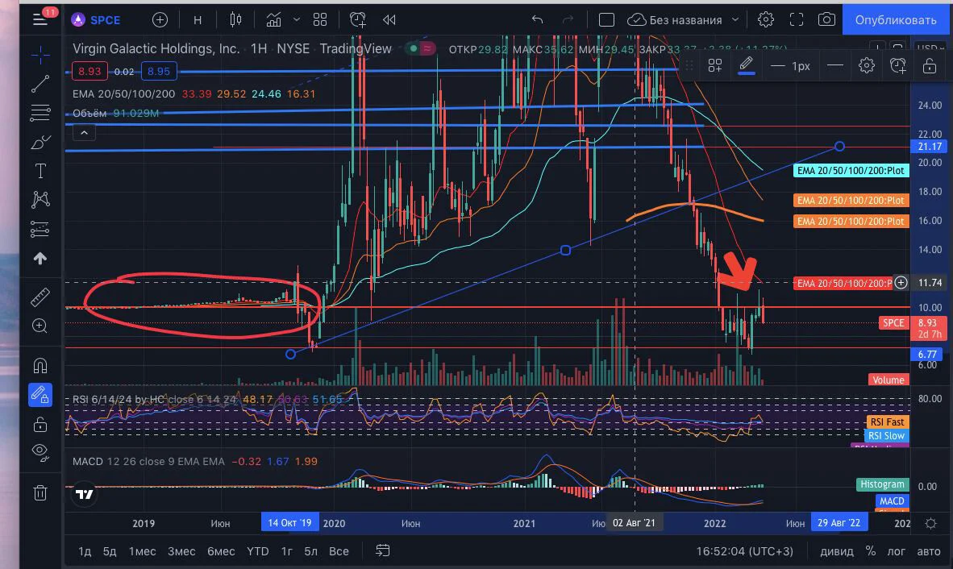953x569 pixels.
Task: Activate the zoom in tool
Action: click(40, 326)
